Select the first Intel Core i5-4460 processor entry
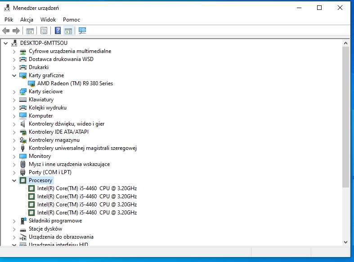Viewport: 354px width, 262px height. click(x=87, y=188)
